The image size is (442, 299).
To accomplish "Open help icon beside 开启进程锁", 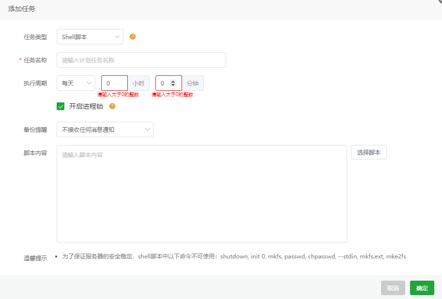I will click(x=112, y=106).
